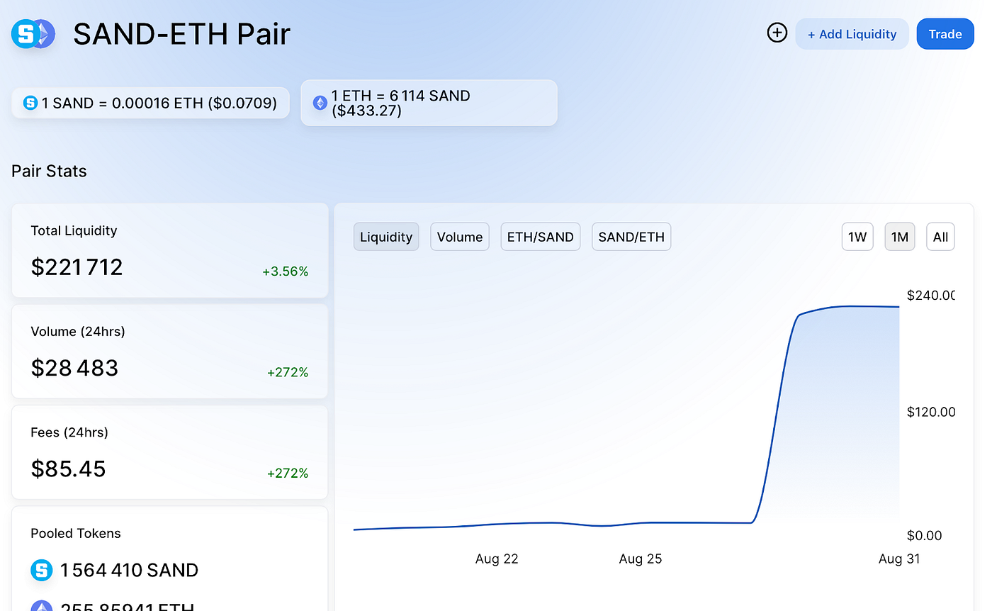Click the +272% change in the Volume card
The image size is (992, 611).
click(288, 372)
